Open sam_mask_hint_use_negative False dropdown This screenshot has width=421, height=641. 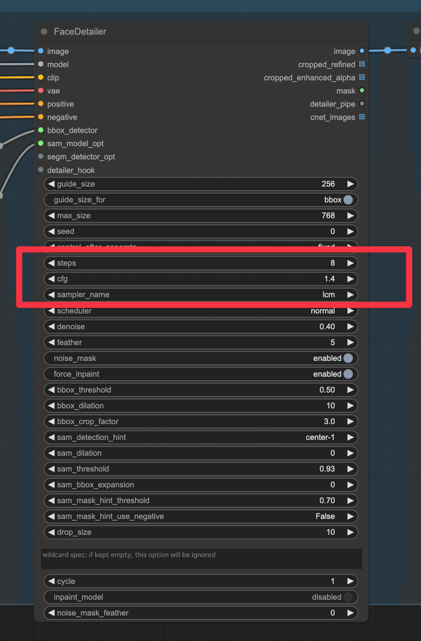(202, 516)
